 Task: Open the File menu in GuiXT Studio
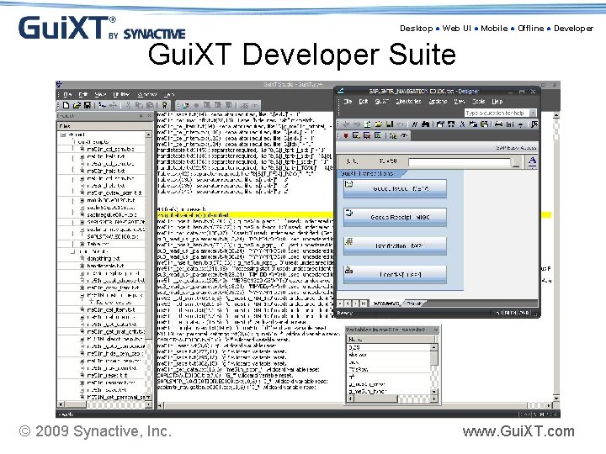coord(67,94)
